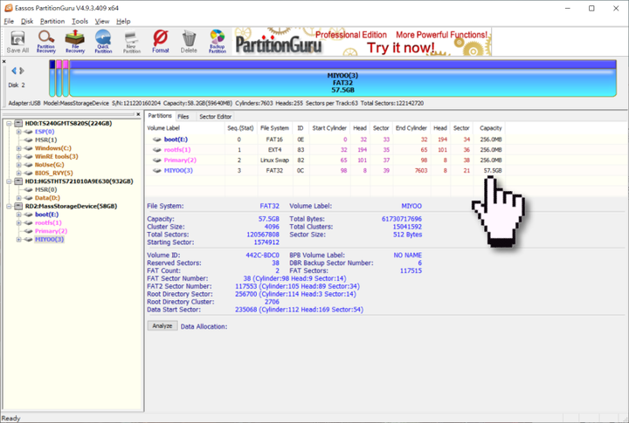The height and width of the screenshot is (423, 629).
Task: Click the MIYOO(3) FAT32 block in disk map
Action: coord(342,78)
